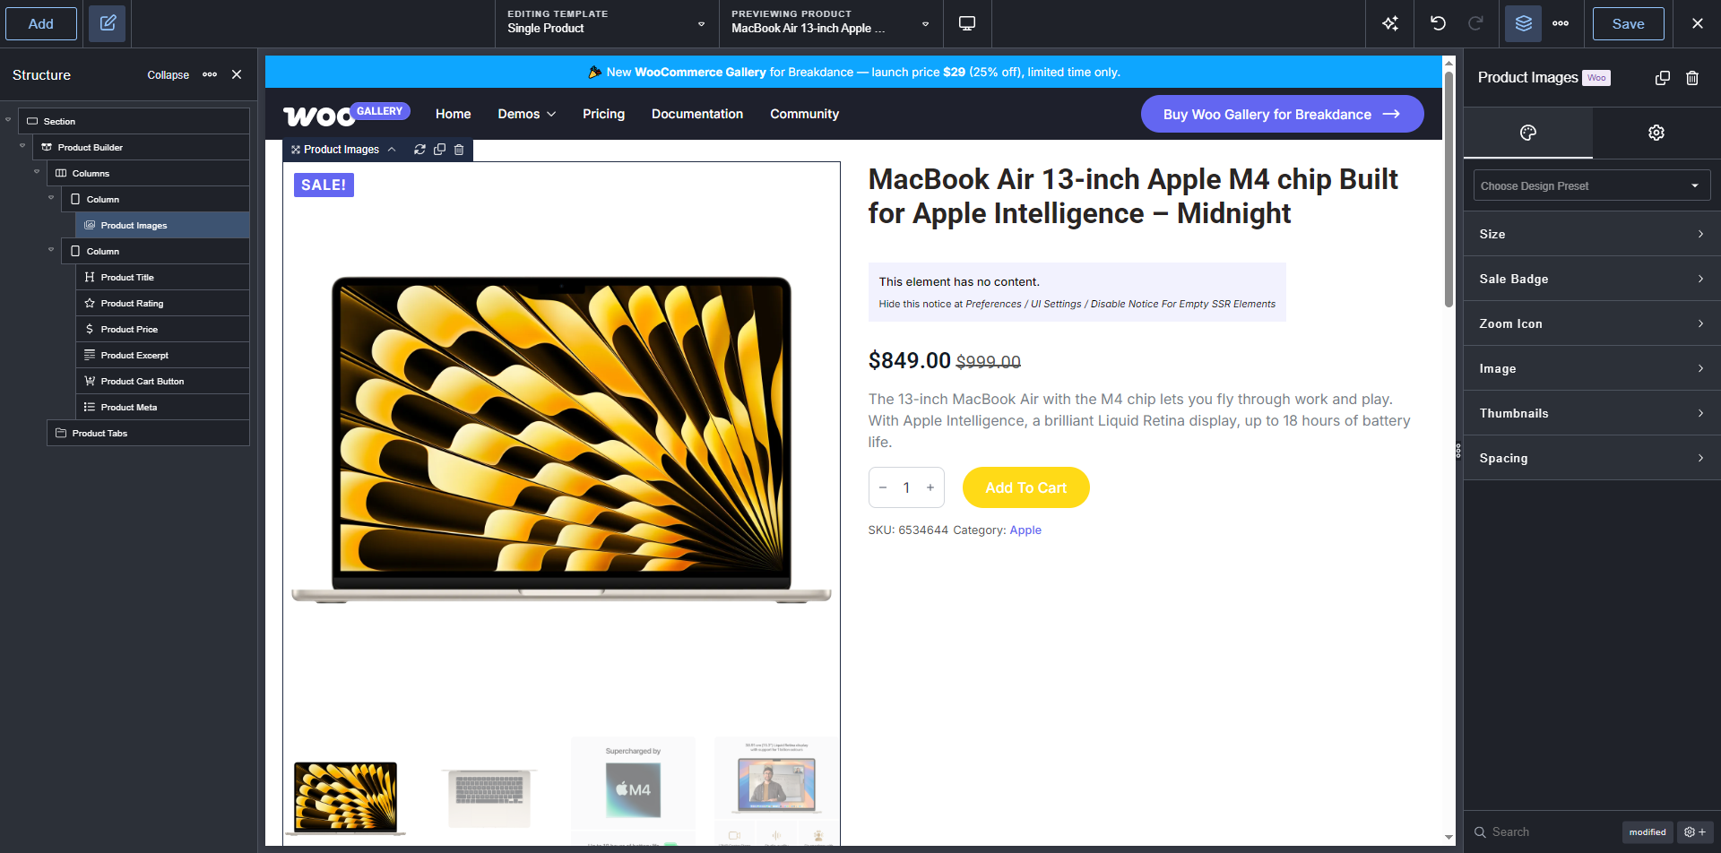Screen dimensions: 1721x853
Task: Collapse the Section tree node arrow
Action: point(8,119)
